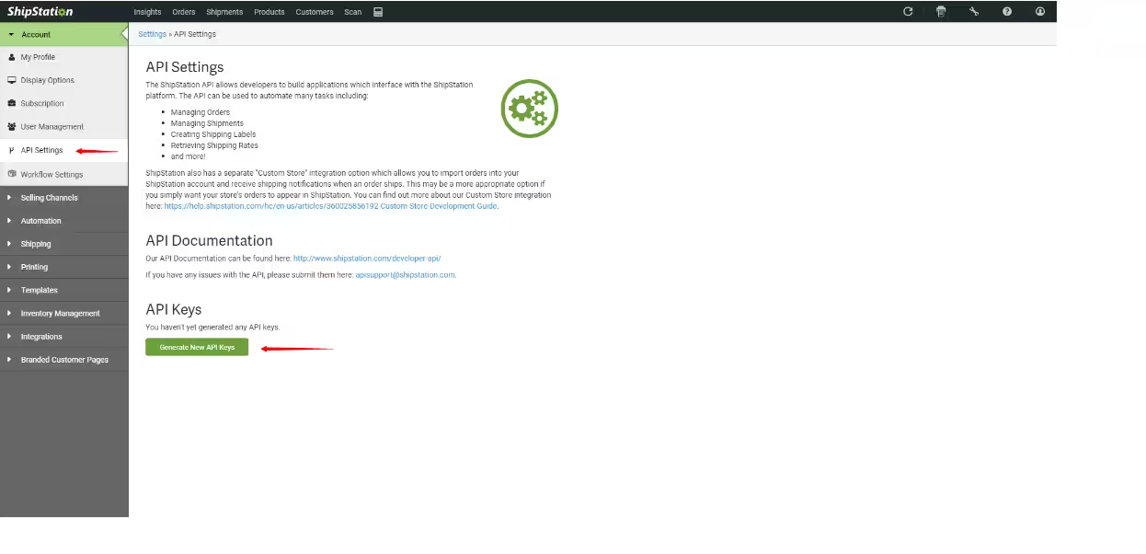This screenshot has width=1146, height=554.
Task: Click the API Keys heading
Action: click(x=174, y=309)
